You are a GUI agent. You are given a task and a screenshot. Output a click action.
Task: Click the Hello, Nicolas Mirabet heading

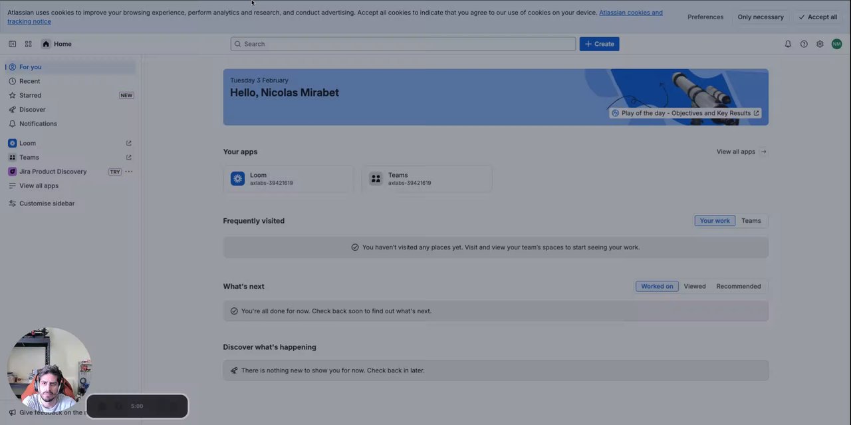[285, 92]
